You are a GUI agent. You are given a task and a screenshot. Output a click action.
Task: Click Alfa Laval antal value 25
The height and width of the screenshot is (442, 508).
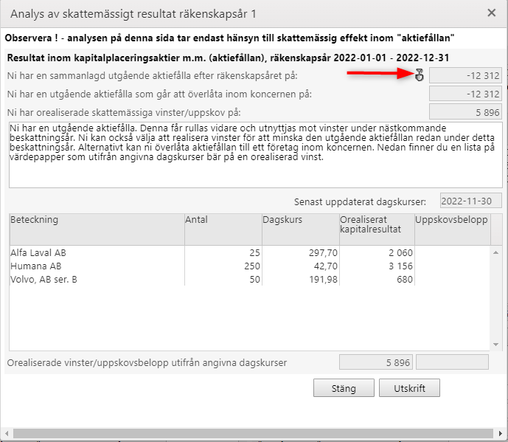click(254, 252)
